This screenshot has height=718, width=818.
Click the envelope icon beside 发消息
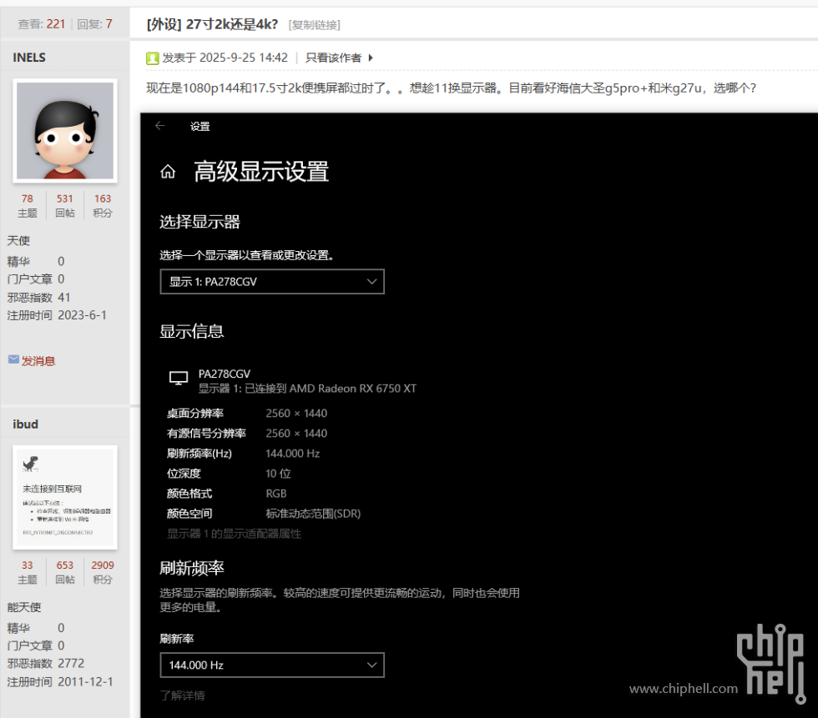coord(13,359)
